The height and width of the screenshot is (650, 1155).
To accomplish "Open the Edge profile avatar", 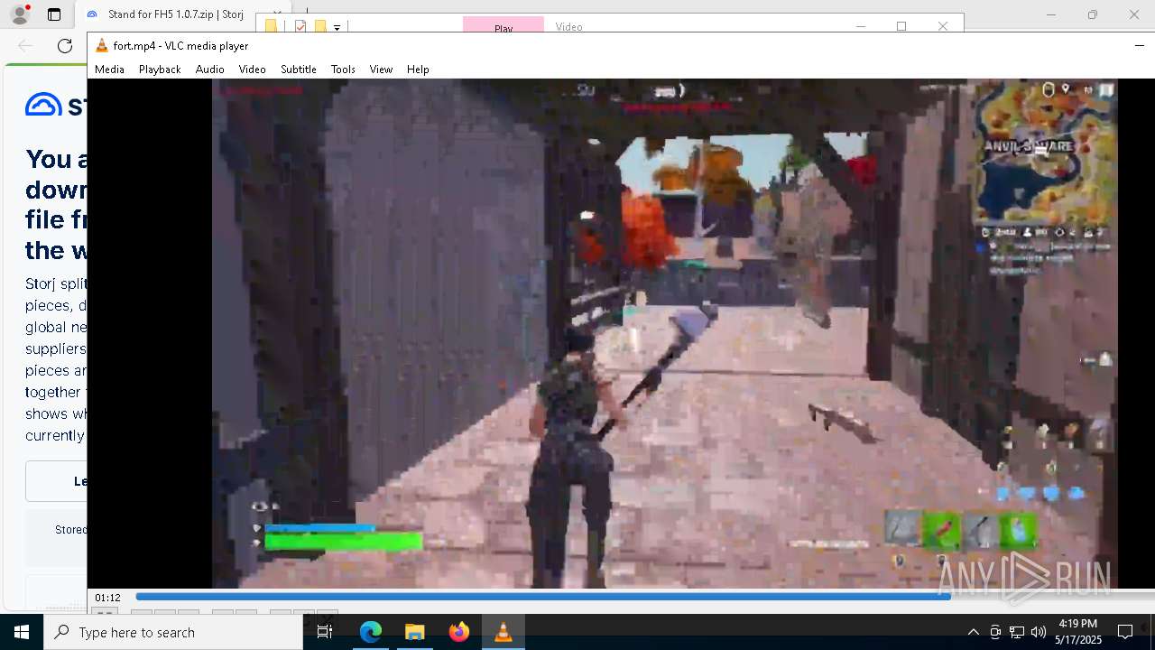I will coord(19,14).
